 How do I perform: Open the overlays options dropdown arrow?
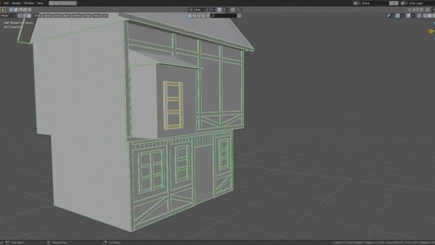pyautogui.click(x=413, y=16)
